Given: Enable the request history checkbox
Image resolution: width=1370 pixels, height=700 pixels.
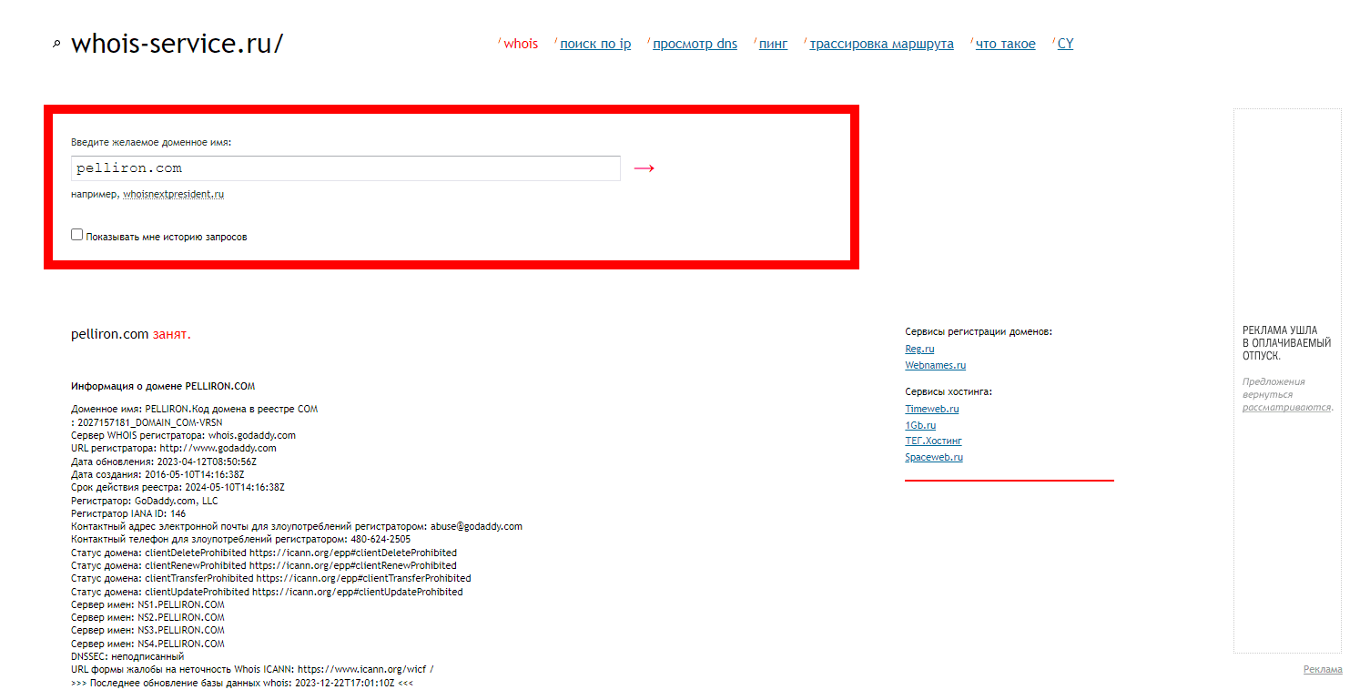Looking at the screenshot, I should click(77, 235).
